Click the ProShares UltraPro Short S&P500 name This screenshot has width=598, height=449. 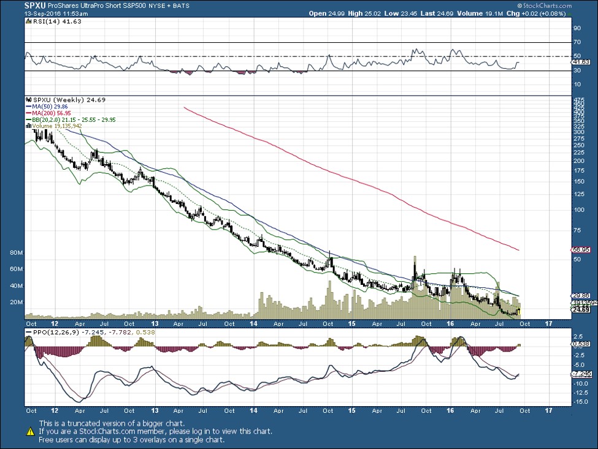point(96,6)
